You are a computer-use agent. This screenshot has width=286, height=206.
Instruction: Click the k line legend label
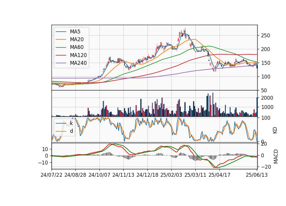[71, 123]
